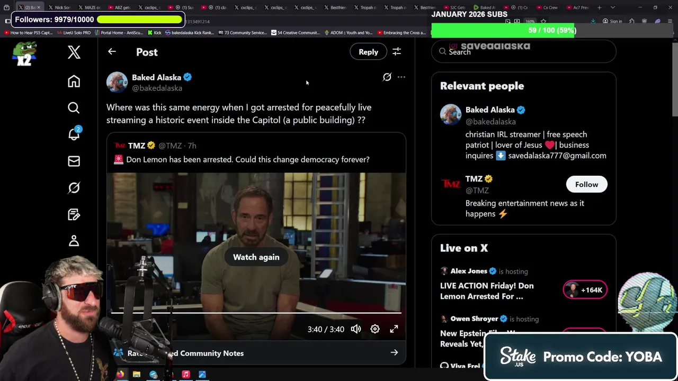Open Alex Jones LIVE ACTION Friday broadcast

click(487, 291)
